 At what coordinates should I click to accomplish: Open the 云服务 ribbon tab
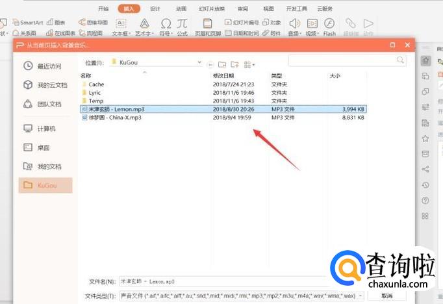pos(325,8)
